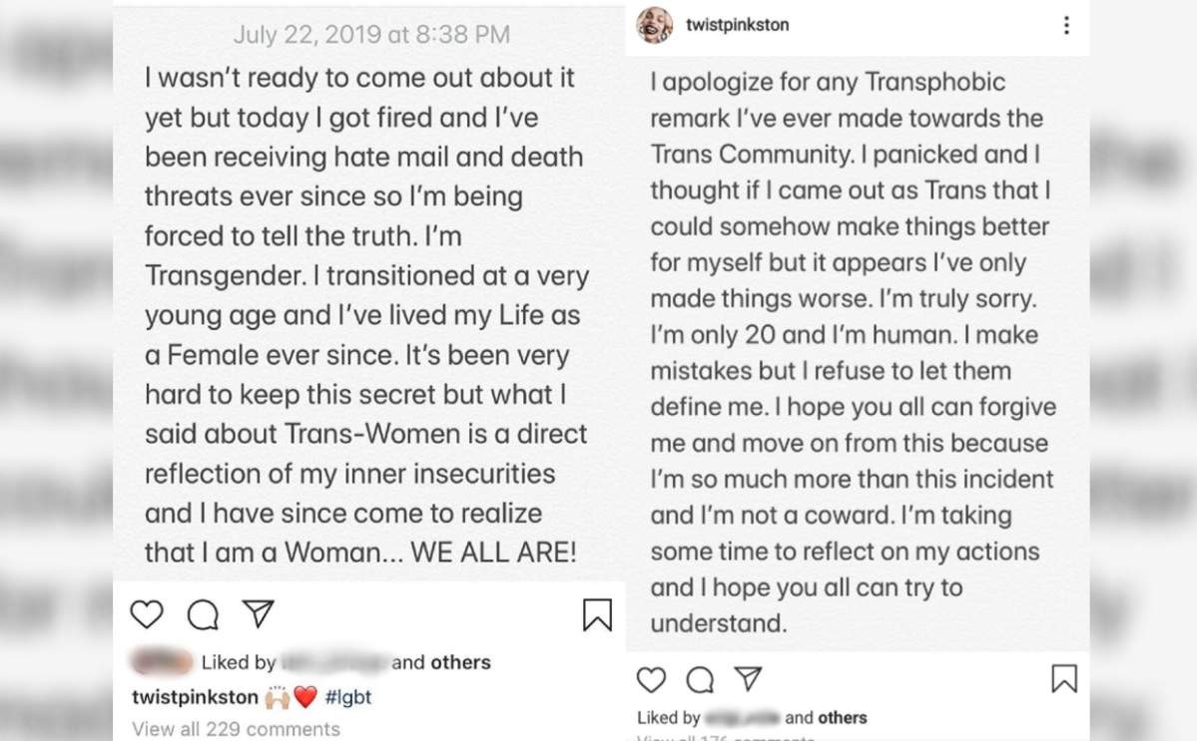Like the apology post
Viewport: 1197px width, 741px height.
point(651,679)
